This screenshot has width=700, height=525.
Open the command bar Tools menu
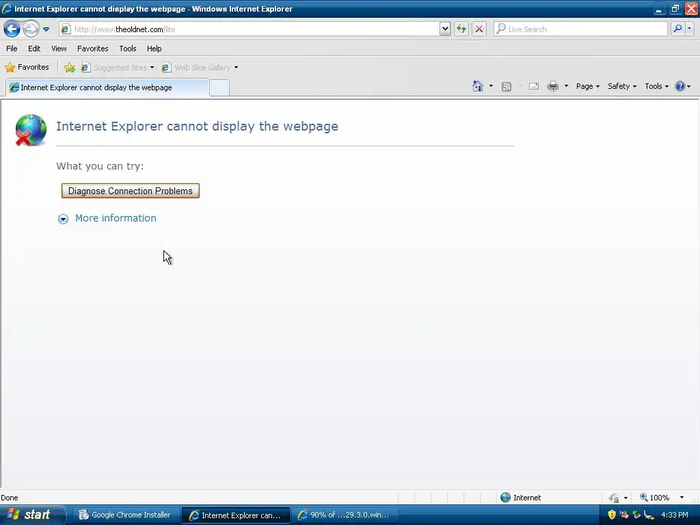pos(656,87)
